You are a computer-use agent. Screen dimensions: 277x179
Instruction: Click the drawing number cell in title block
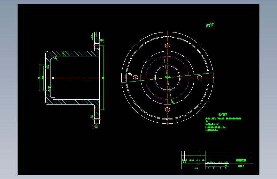click(x=241, y=166)
